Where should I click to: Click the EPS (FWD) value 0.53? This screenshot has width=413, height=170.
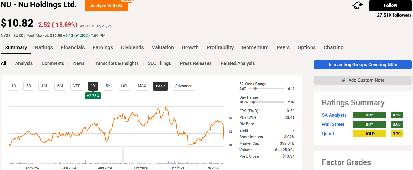[291, 111]
